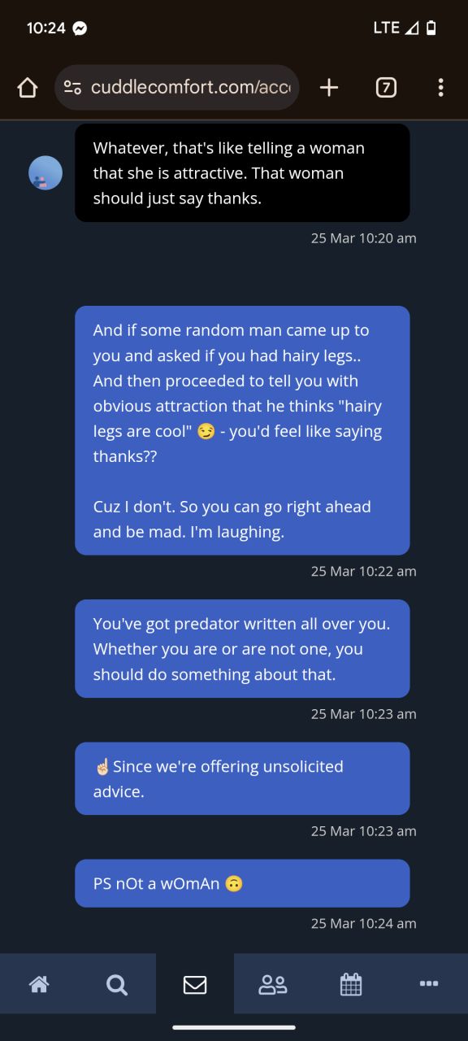Open the members people icon
This screenshot has width=468, height=1041.
click(272, 984)
